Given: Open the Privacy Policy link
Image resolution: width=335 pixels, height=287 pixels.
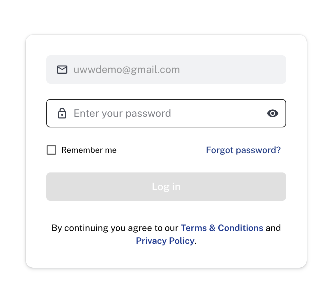Looking at the screenshot, I should 165,241.
